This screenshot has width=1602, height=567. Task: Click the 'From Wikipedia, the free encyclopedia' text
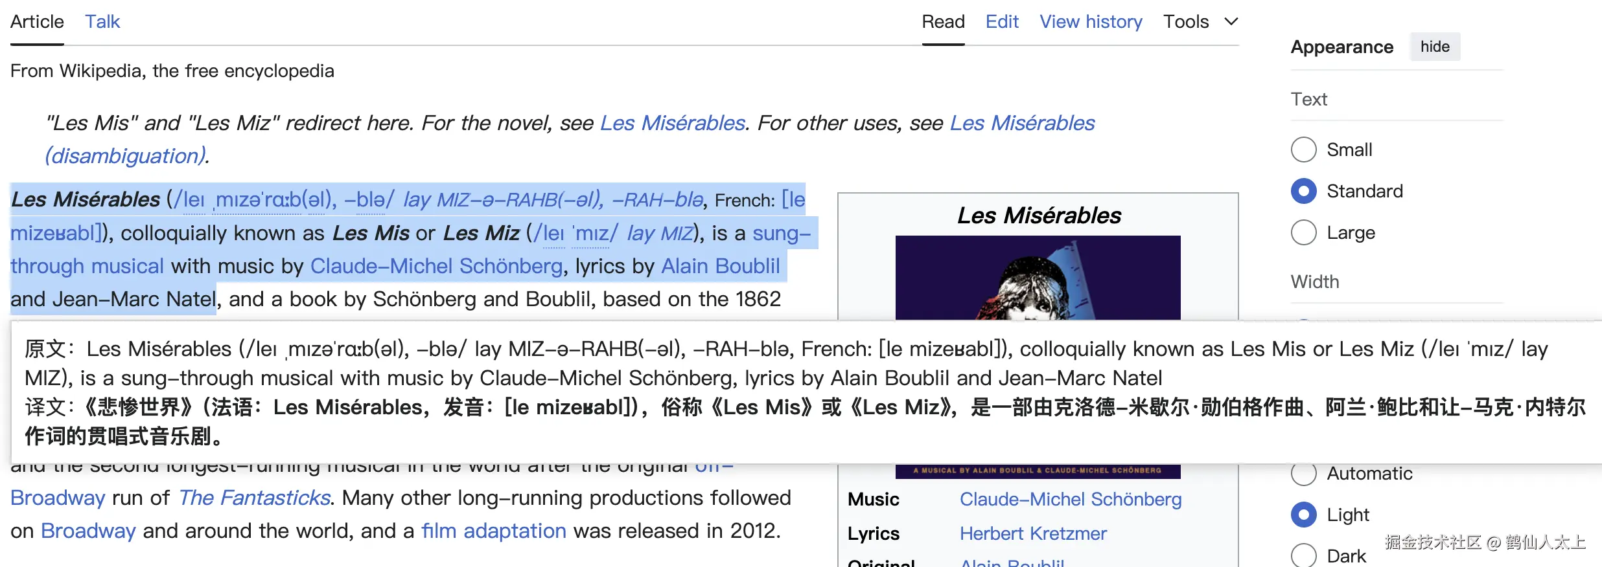[172, 71]
